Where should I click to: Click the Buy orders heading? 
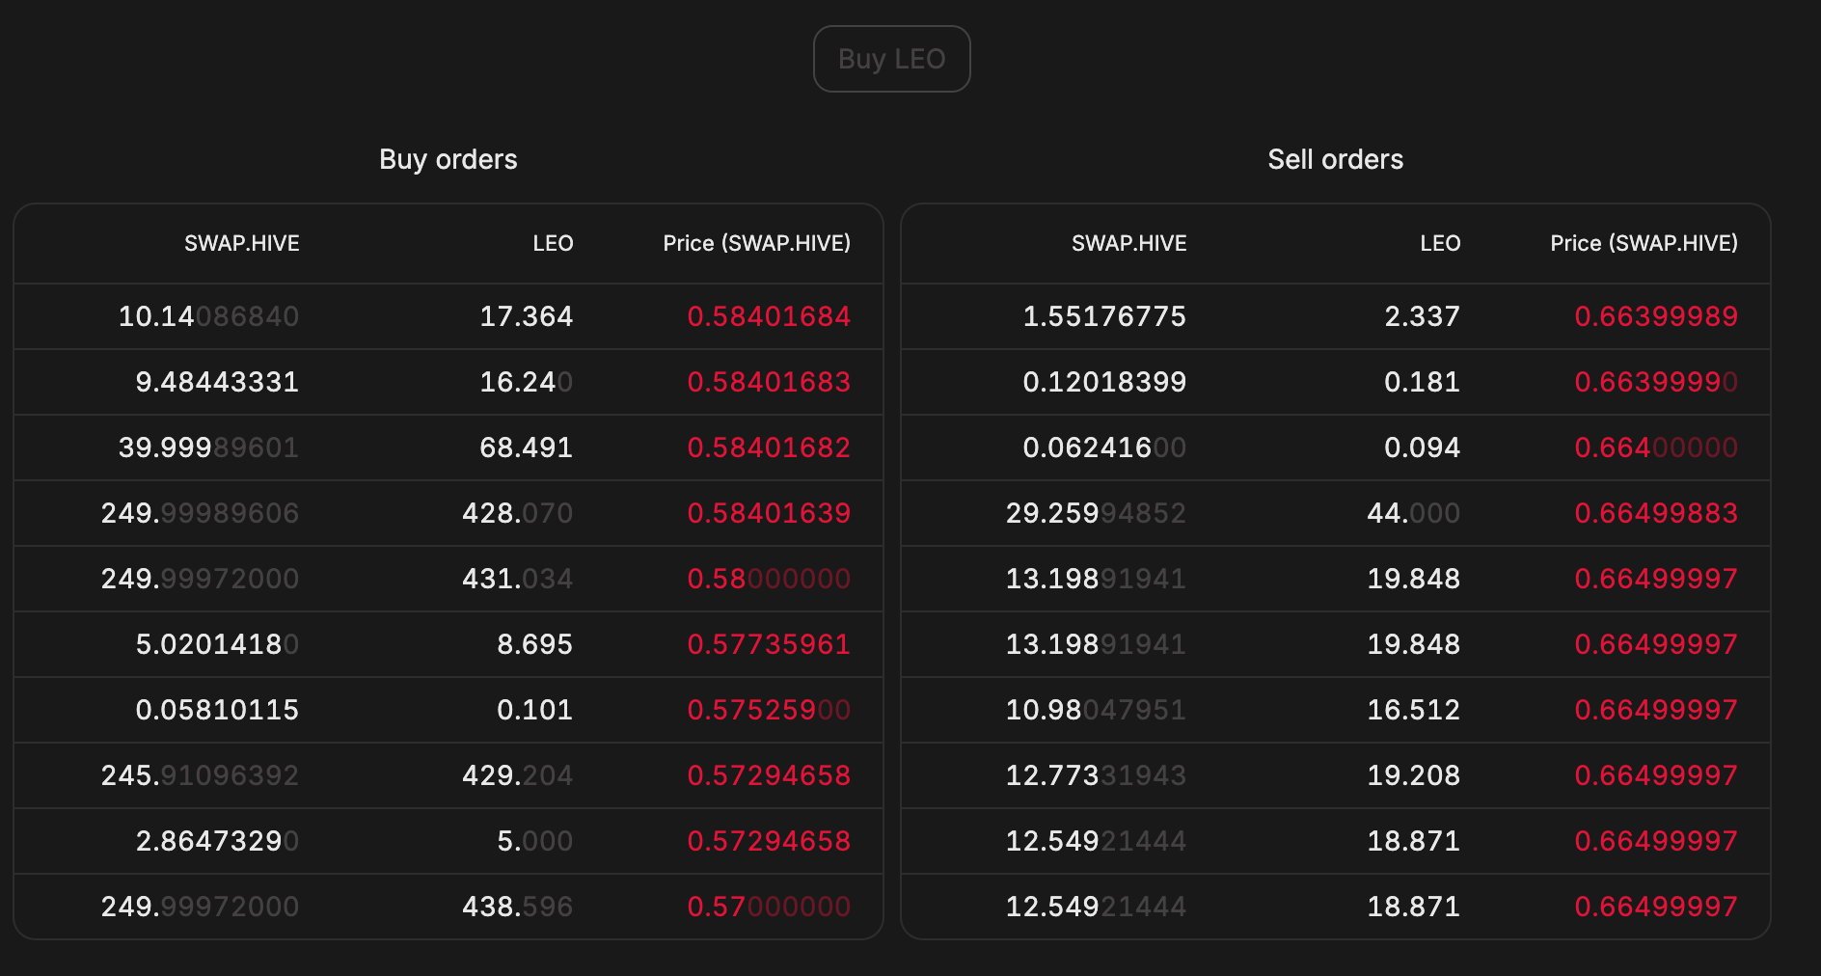pyautogui.click(x=448, y=159)
